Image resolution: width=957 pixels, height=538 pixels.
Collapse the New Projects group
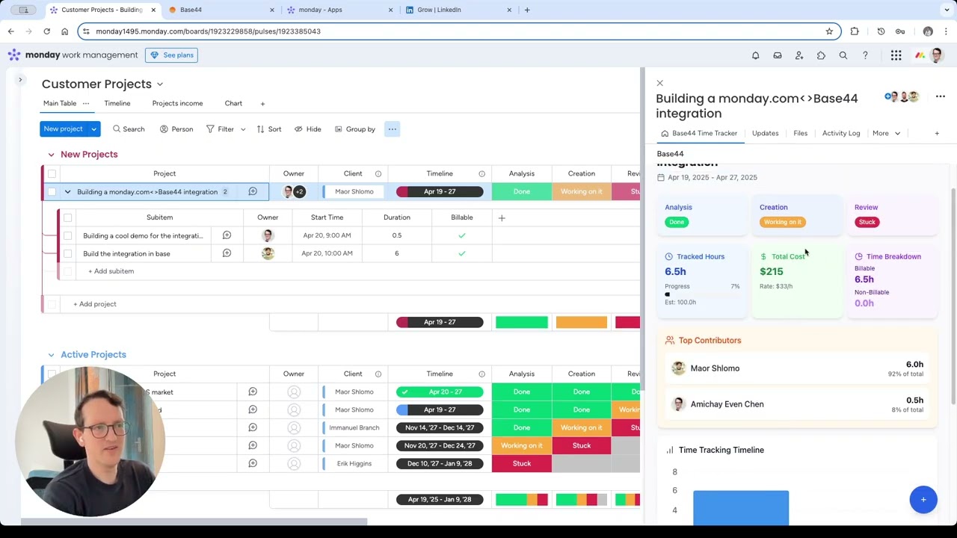tap(51, 155)
